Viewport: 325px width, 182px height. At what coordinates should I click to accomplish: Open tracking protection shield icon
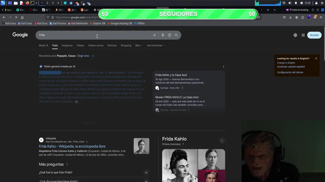pos(48,17)
